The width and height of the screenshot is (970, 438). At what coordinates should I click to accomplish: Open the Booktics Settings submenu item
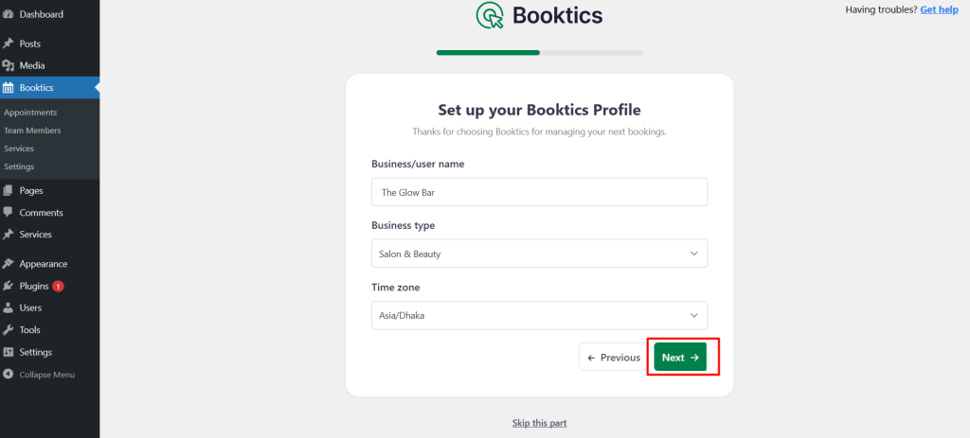19,166
